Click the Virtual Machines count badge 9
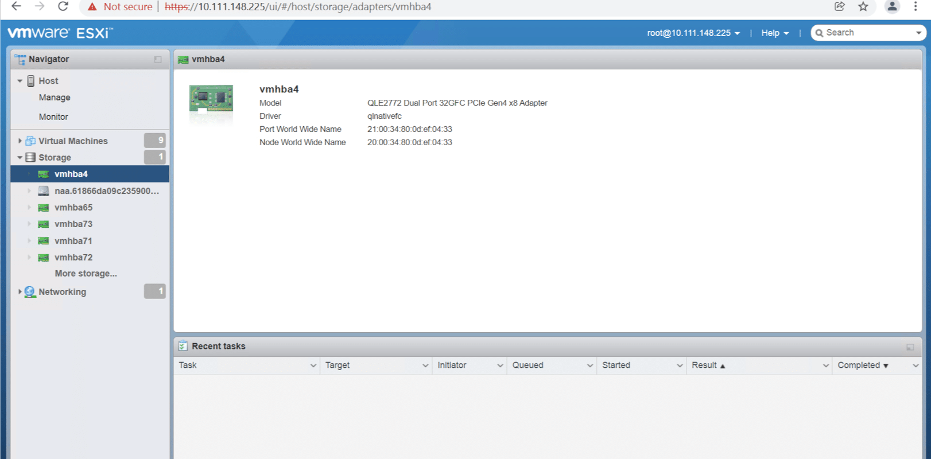 155,141
